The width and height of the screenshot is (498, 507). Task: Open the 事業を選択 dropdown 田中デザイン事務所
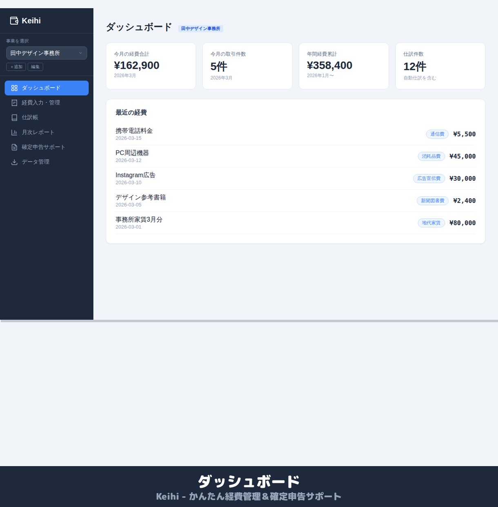tap(47, 53)
